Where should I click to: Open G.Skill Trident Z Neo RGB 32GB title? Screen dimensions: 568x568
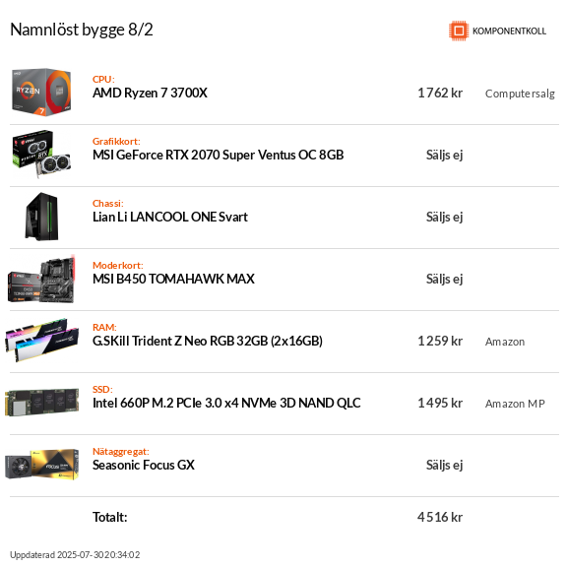(x=208, y=341)
